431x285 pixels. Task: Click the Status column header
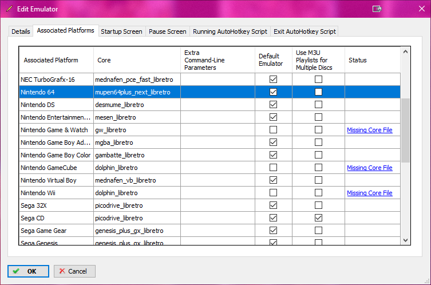(x=373, y=60)
